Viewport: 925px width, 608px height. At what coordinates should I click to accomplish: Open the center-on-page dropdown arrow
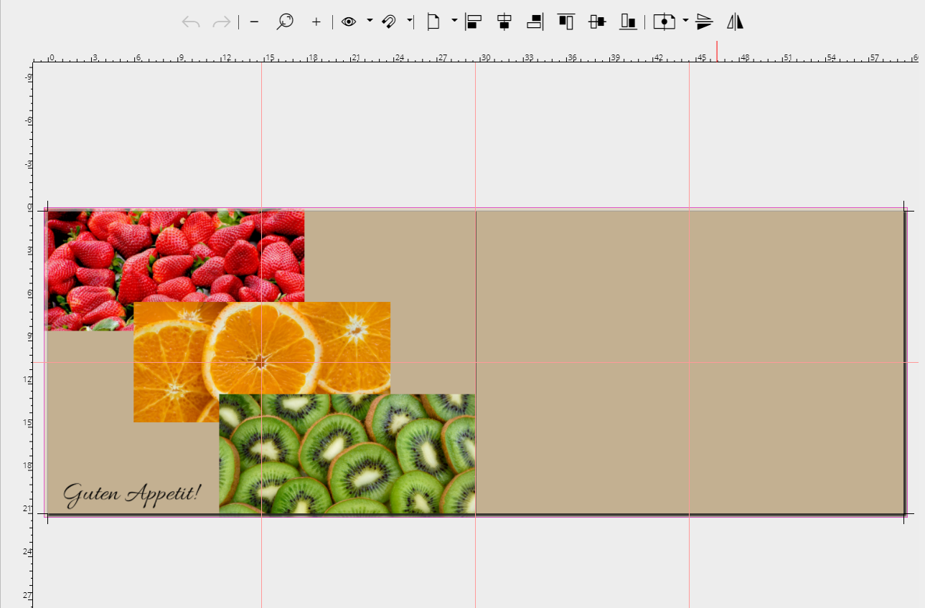(685, 21)
